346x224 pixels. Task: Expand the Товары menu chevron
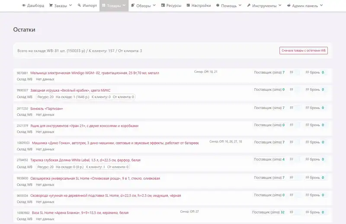pos(124,5)
